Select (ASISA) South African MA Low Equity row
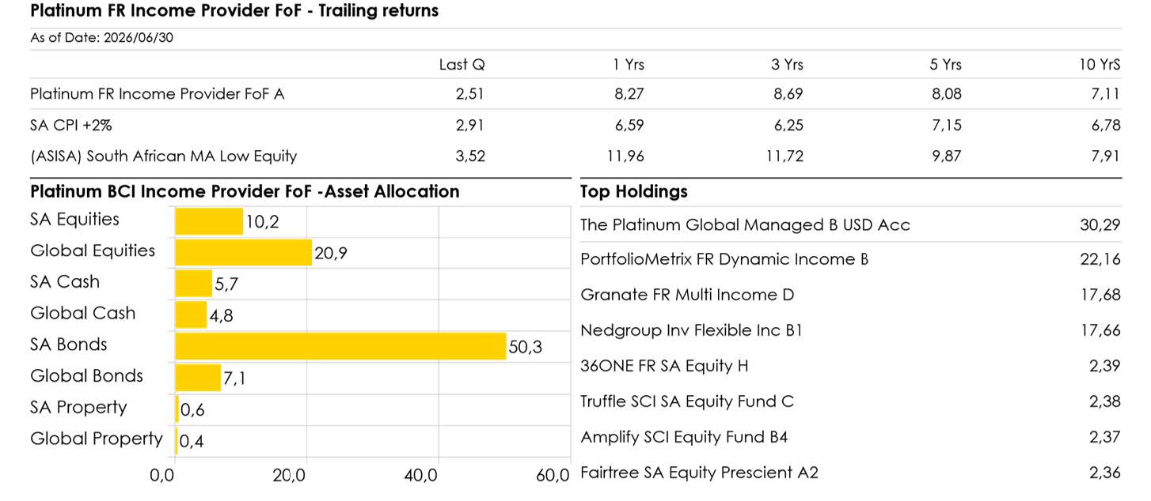Screen dimensions: 1151x501 point(575,156)
